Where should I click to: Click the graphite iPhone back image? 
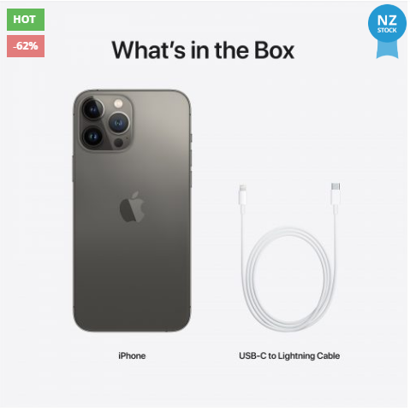click(x=132, y=211)
